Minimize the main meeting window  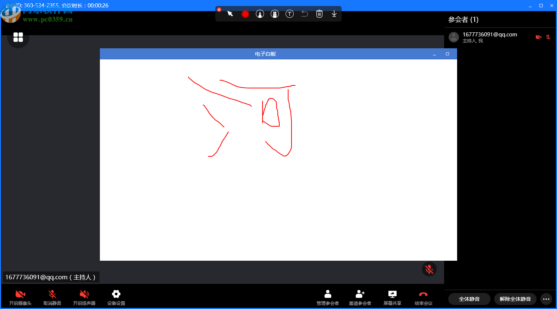point(531,6)
